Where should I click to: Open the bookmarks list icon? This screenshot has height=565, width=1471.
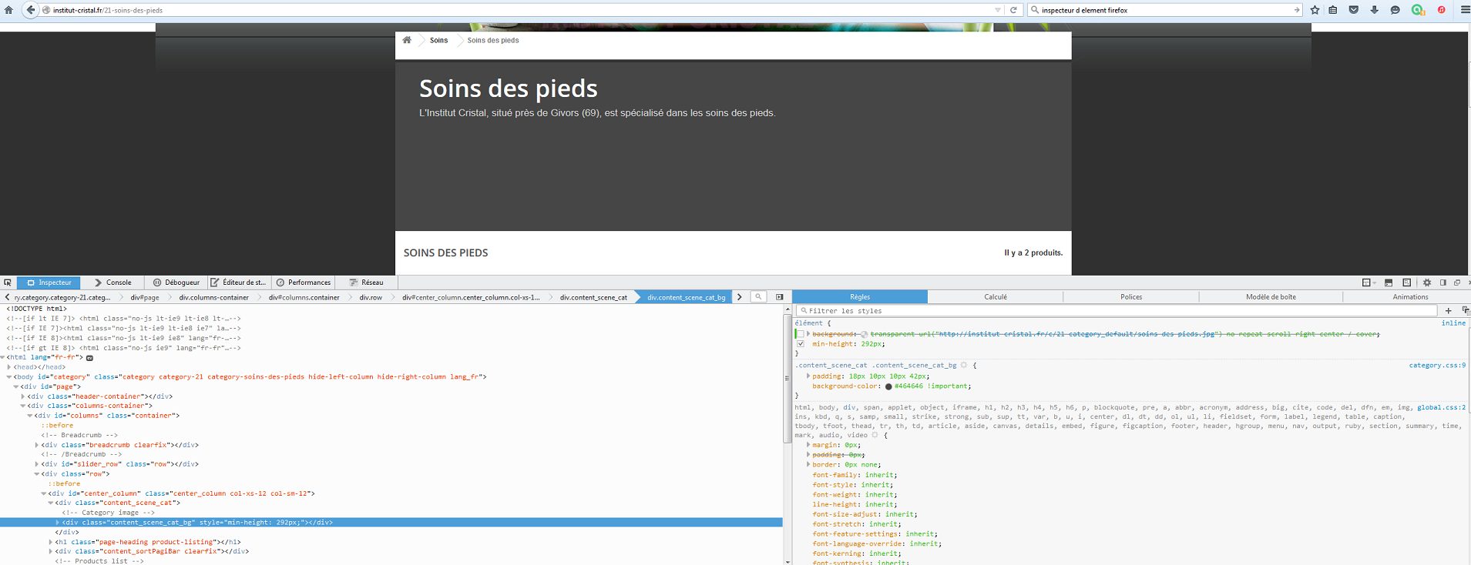point(1333,10)
